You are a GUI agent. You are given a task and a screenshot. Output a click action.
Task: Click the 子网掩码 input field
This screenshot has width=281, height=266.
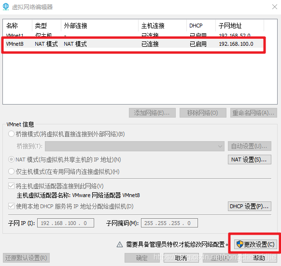pyautogui.click(x=169, y=223)
